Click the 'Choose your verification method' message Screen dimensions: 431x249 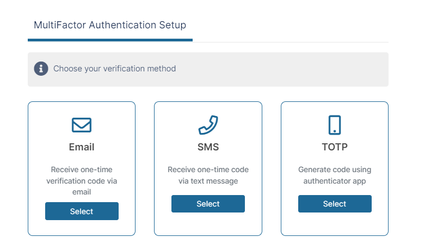click(x=114, y=69)
